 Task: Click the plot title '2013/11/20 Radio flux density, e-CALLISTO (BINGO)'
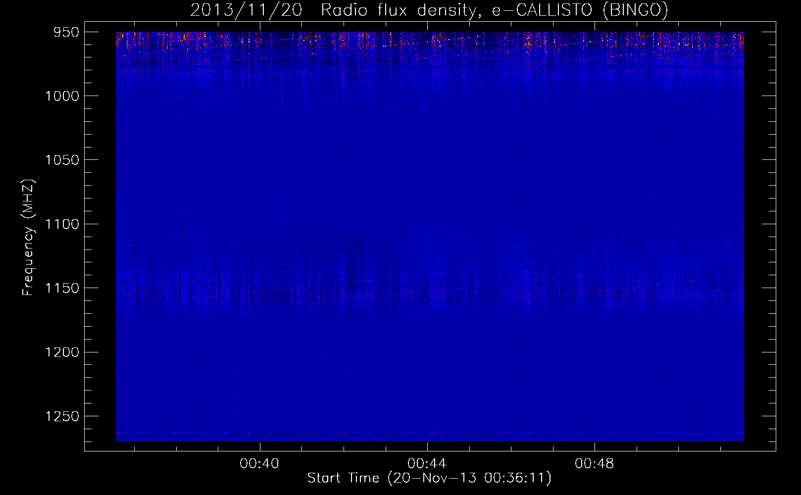pyautogui.click(x=429, y=10)
